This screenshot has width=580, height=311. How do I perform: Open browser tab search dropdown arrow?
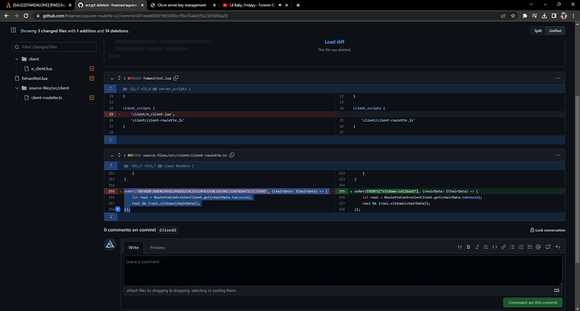pos(531,5)
